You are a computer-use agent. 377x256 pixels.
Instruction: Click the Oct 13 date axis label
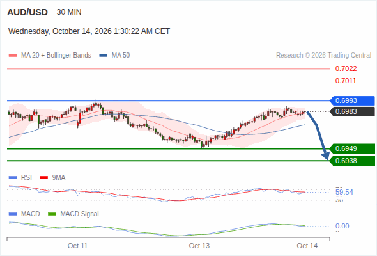(x=199, y=246)
